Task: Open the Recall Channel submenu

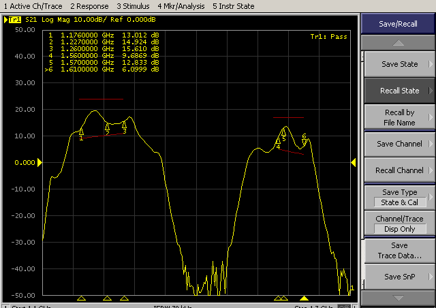Action: [x=399, y=170]
